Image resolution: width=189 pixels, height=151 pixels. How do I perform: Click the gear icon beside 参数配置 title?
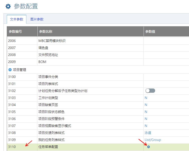coord(8,6)
